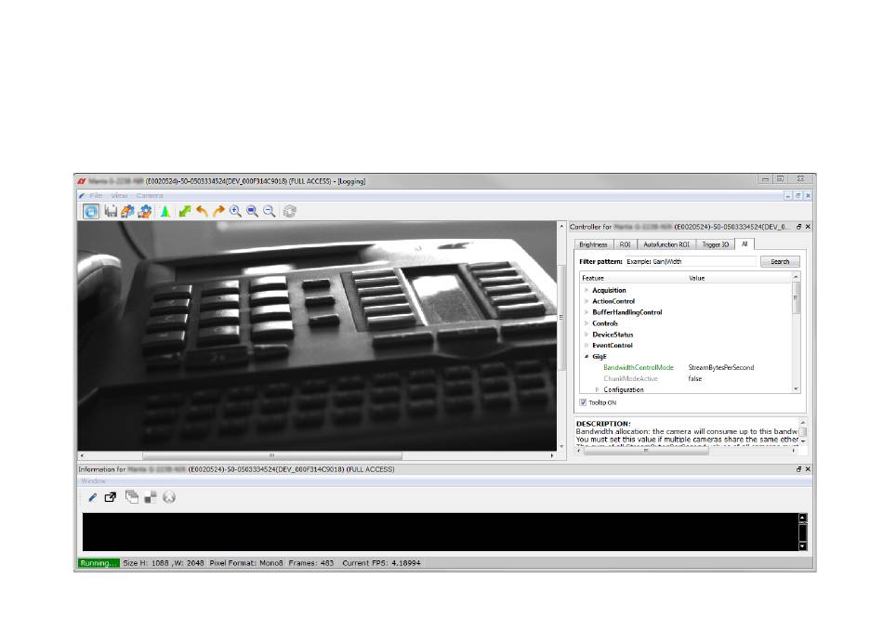Click the zoom reset magnifier icon

[252, 211]
